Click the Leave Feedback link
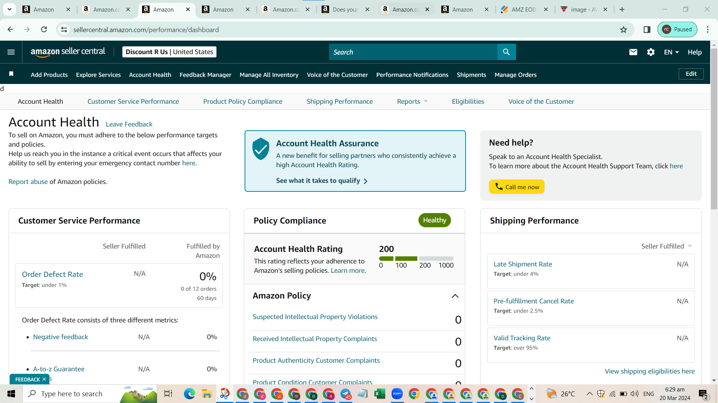 point(129,124)
